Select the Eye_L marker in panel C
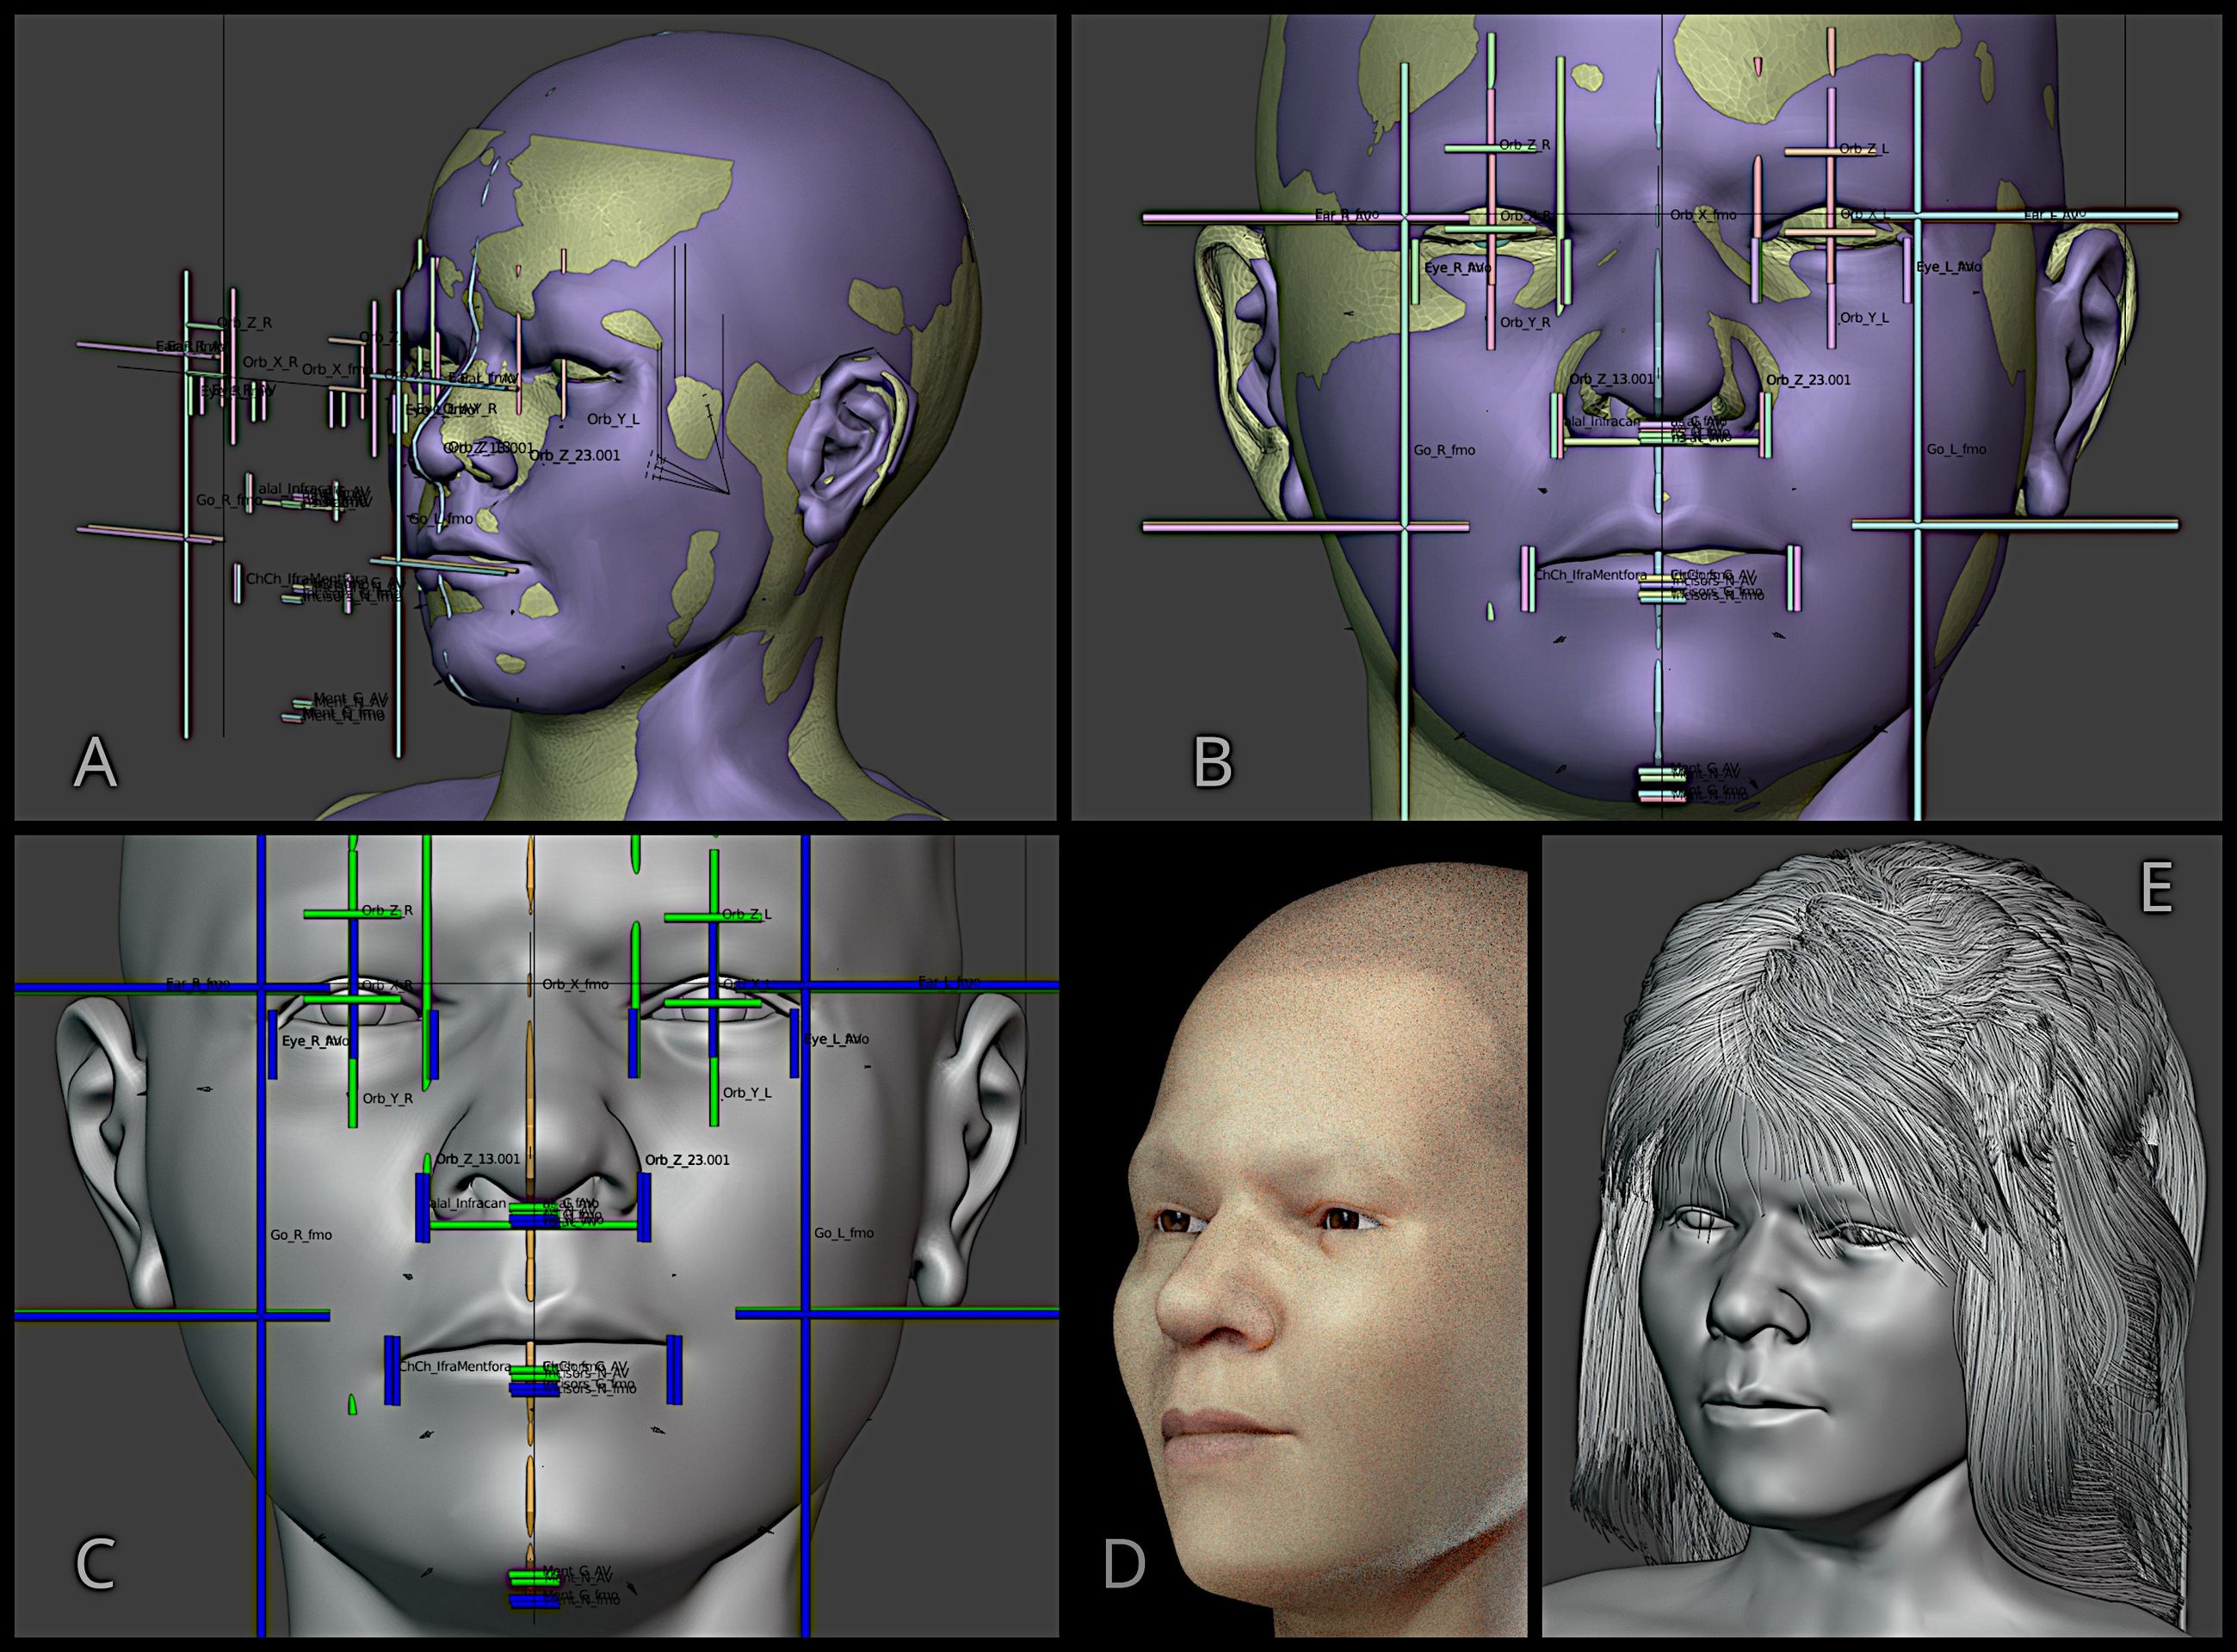Viewport: 2237px width, 1652px height. point(837,1040)
